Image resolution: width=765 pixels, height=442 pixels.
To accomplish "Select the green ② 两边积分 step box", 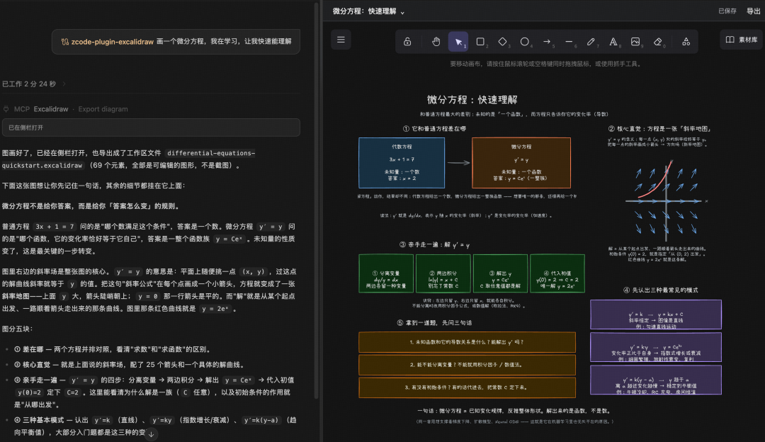I will (x=443, y=273).
